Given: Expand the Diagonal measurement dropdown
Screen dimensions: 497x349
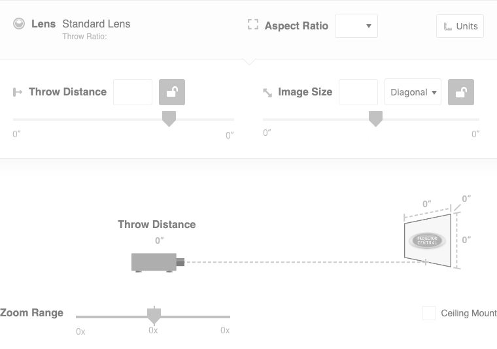Looking at the screenshot, I should [x=413, y=92].
